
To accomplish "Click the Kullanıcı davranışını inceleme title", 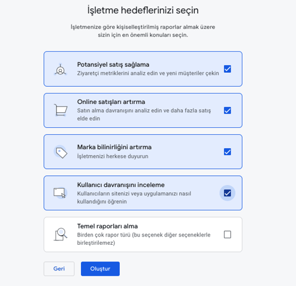I will pyautogui.click(x=121, y=184).
